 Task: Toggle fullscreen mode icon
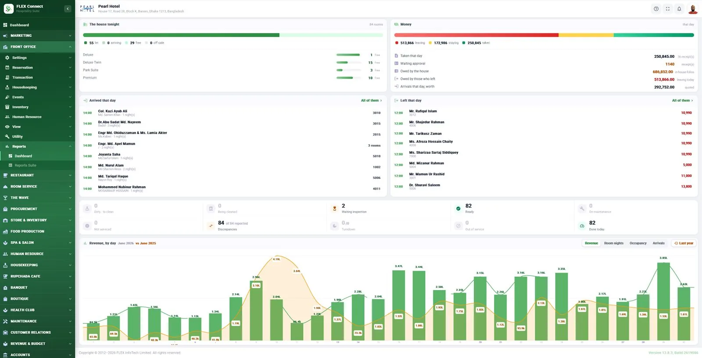point(668,9)
